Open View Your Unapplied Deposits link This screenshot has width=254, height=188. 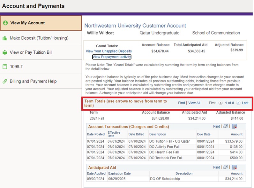click(x=109, y=51)
